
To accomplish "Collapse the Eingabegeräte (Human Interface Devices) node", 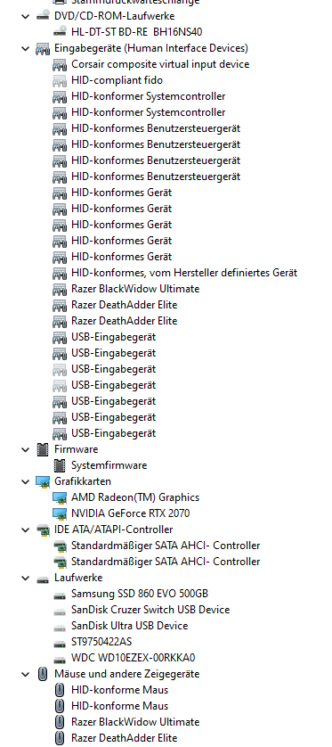I will pyautogui.click(x=26, y=48).
